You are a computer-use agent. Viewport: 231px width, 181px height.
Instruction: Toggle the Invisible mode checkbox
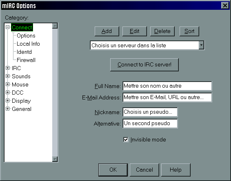click(126, 139)
